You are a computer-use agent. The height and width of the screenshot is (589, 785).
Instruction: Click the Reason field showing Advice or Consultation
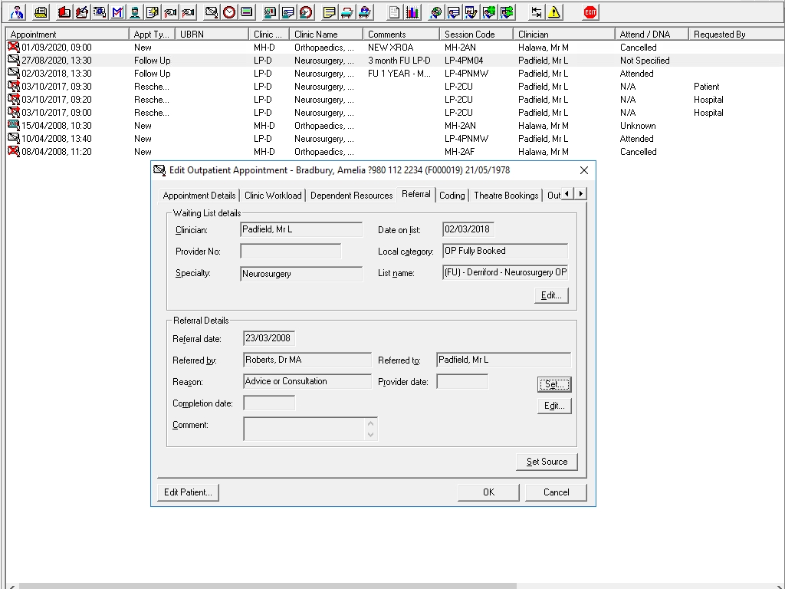click(x=307, y=382)
